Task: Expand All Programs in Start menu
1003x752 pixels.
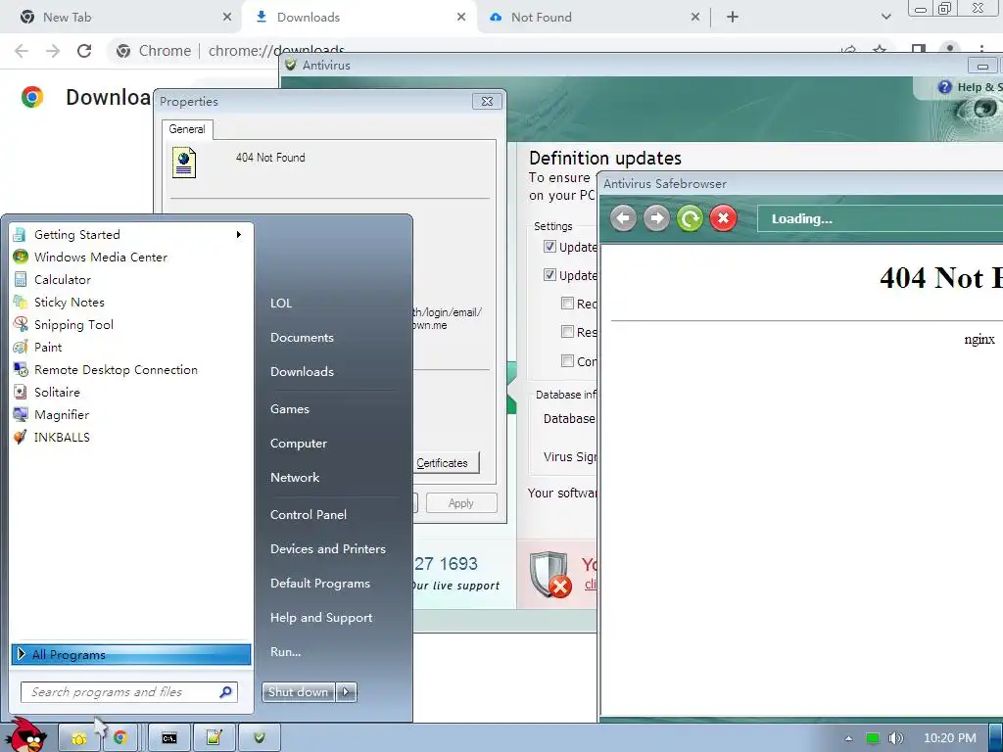Action: point(131,654)
